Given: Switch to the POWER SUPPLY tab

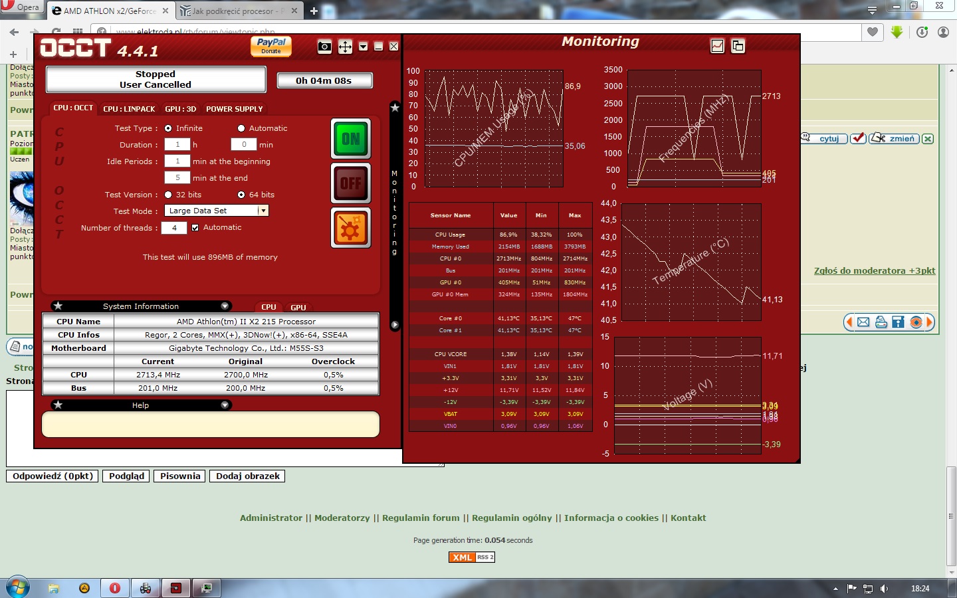Looking at the screenshot, I should pyautogui.click(x=235, y=108).
